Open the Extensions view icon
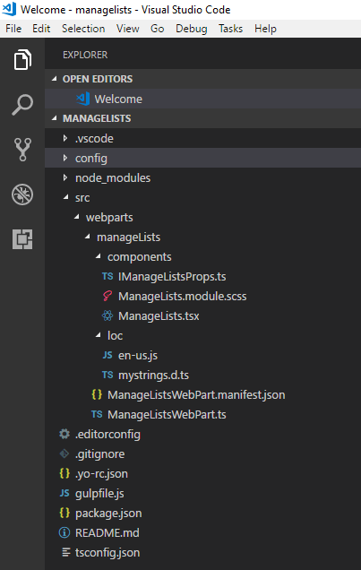361x570 pixels. pos(22,239)
